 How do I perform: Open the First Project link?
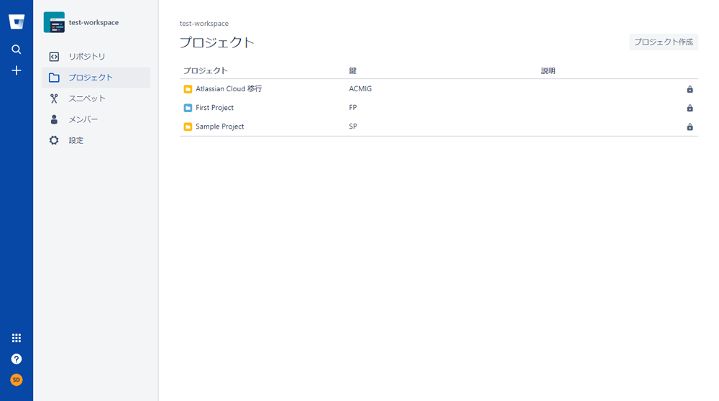point(214,108)
